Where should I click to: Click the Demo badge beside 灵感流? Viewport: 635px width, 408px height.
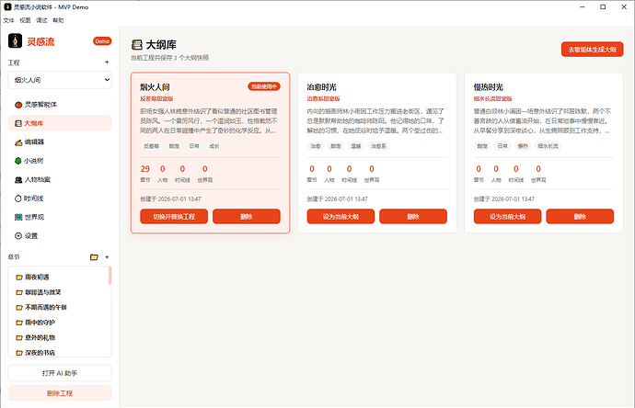point(102,41)
